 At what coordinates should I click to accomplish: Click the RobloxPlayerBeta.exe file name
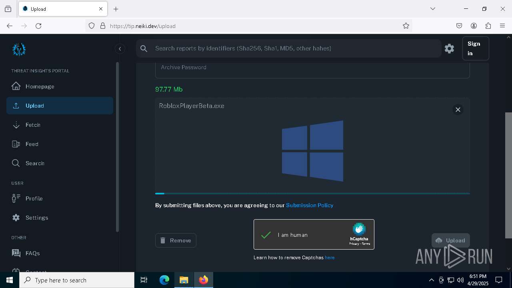[192, 106]
